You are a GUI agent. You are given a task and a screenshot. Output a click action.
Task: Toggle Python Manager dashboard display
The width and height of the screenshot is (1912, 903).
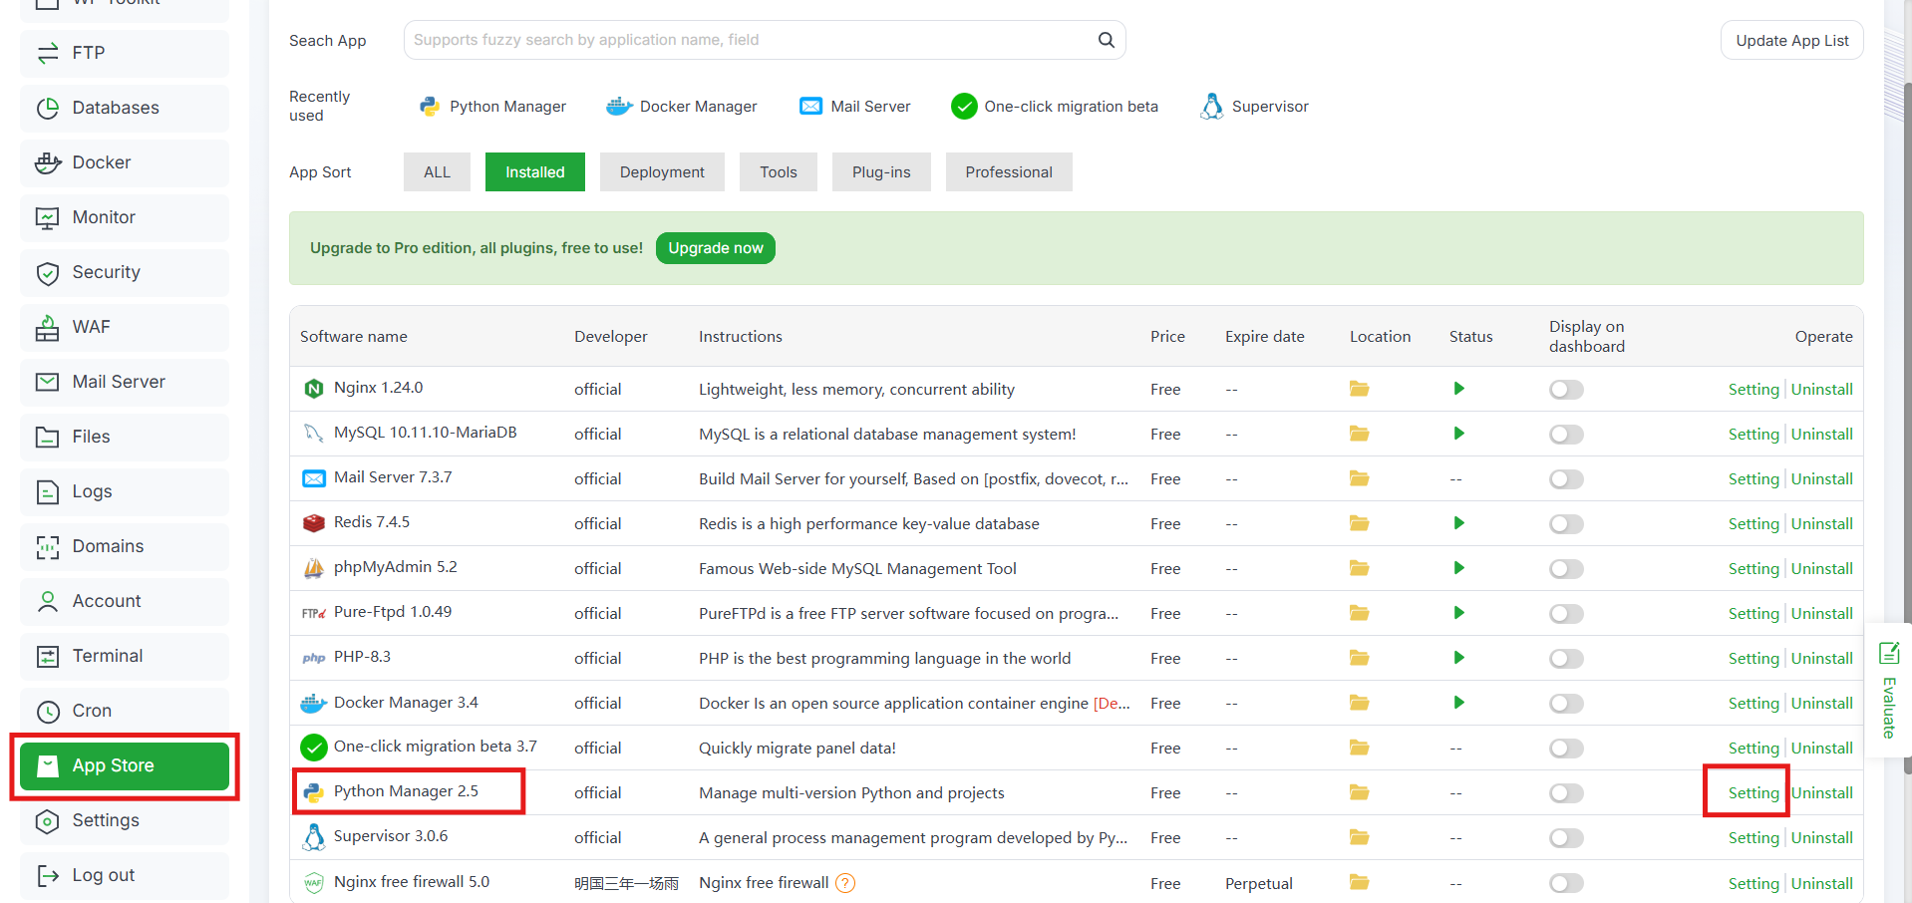pyautogui.click(x=1566, y=793)
